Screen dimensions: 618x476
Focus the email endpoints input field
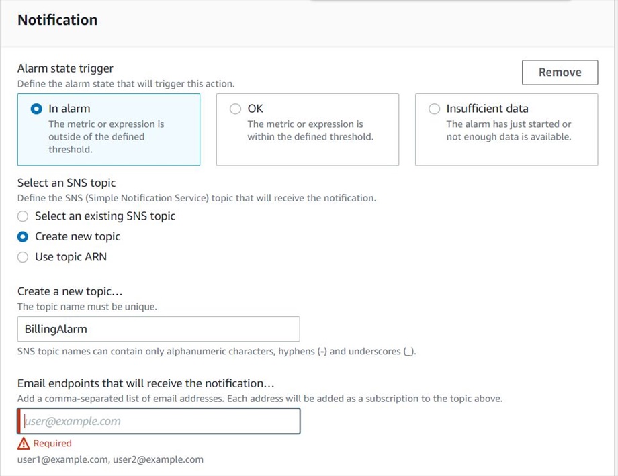[x=159, y=421]
